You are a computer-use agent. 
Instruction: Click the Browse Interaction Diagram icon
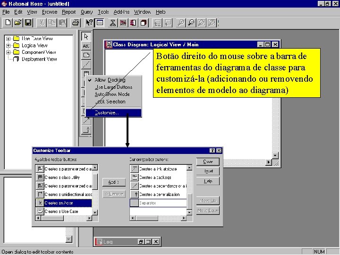click(123, 23)
